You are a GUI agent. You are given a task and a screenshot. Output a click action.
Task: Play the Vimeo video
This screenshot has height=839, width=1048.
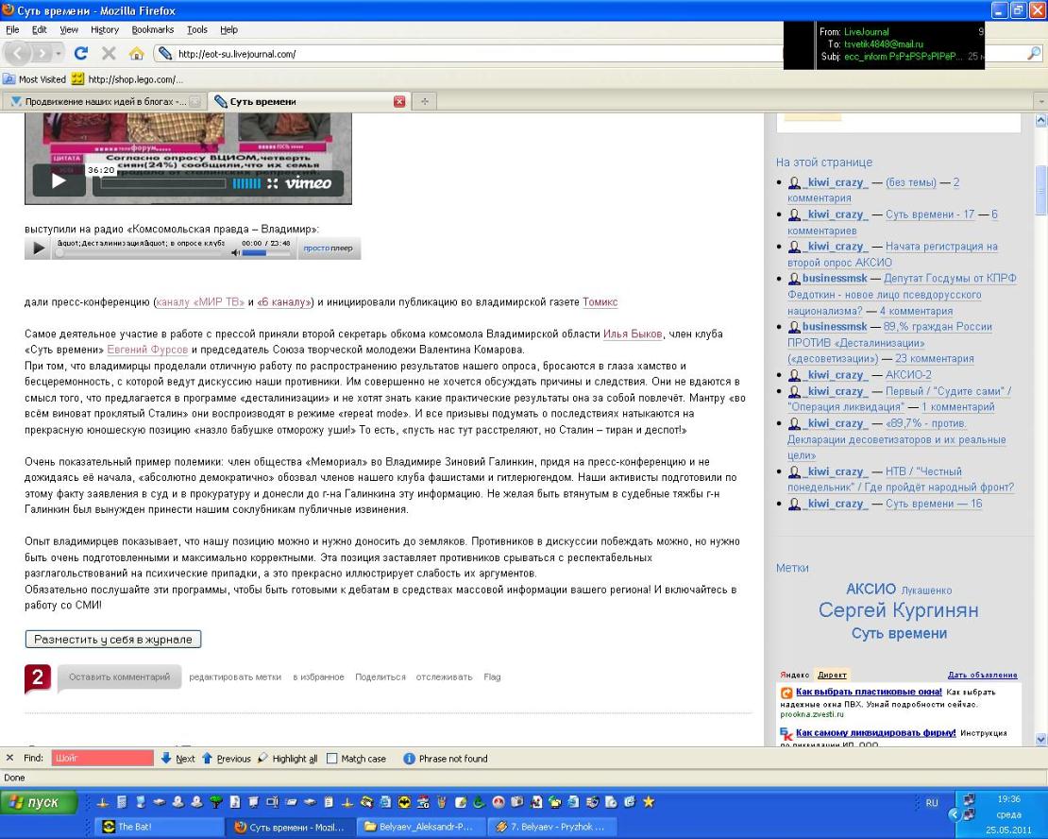[59, 181]
